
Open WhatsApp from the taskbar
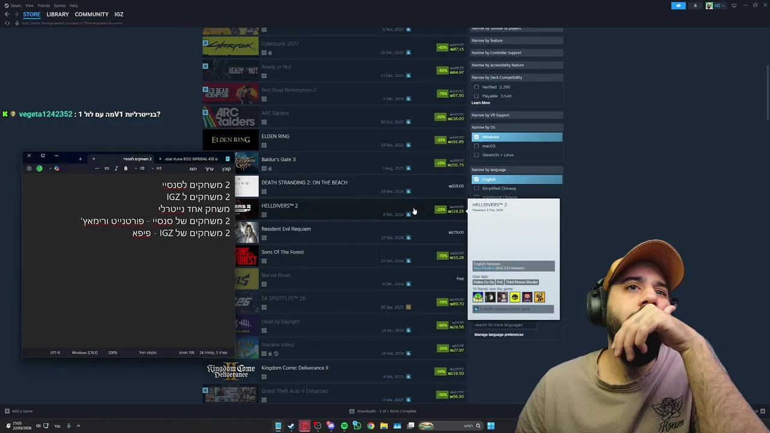coord(357,426)
